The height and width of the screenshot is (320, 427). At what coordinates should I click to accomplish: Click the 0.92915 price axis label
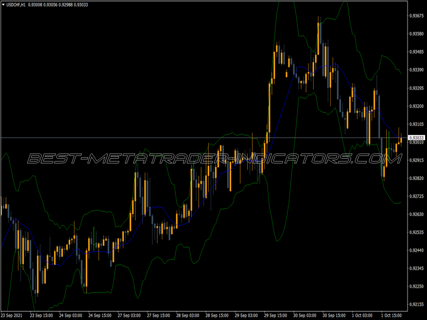417,160
